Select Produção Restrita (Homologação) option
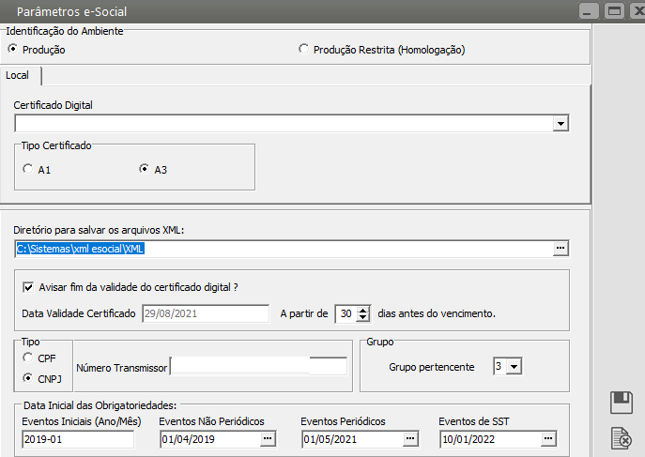 coord(303,49)
